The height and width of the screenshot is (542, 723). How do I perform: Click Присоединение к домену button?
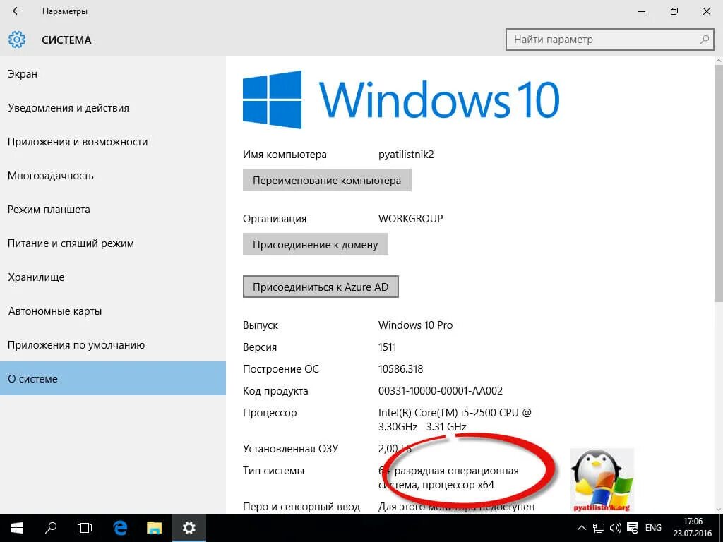pos(316,244)
